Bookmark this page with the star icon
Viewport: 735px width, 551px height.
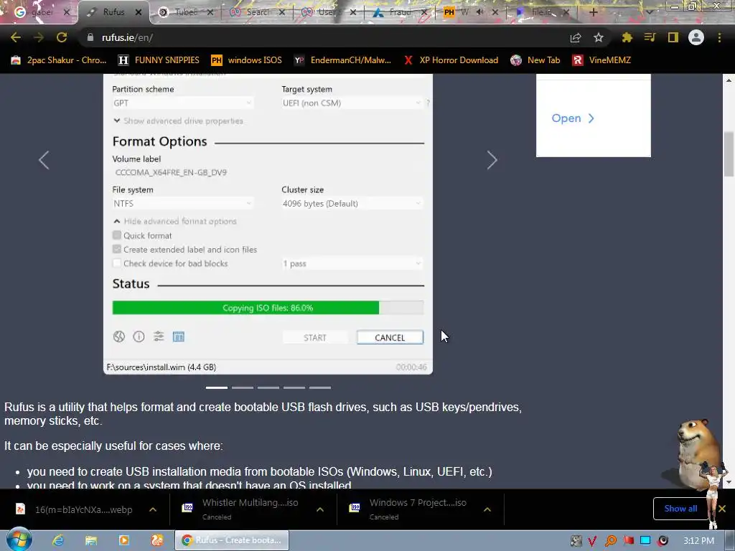pyautogui.click(x=598, y=37)
